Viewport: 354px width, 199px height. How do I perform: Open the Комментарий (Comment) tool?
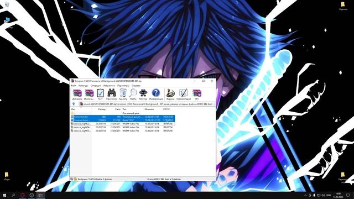[184, 95]
